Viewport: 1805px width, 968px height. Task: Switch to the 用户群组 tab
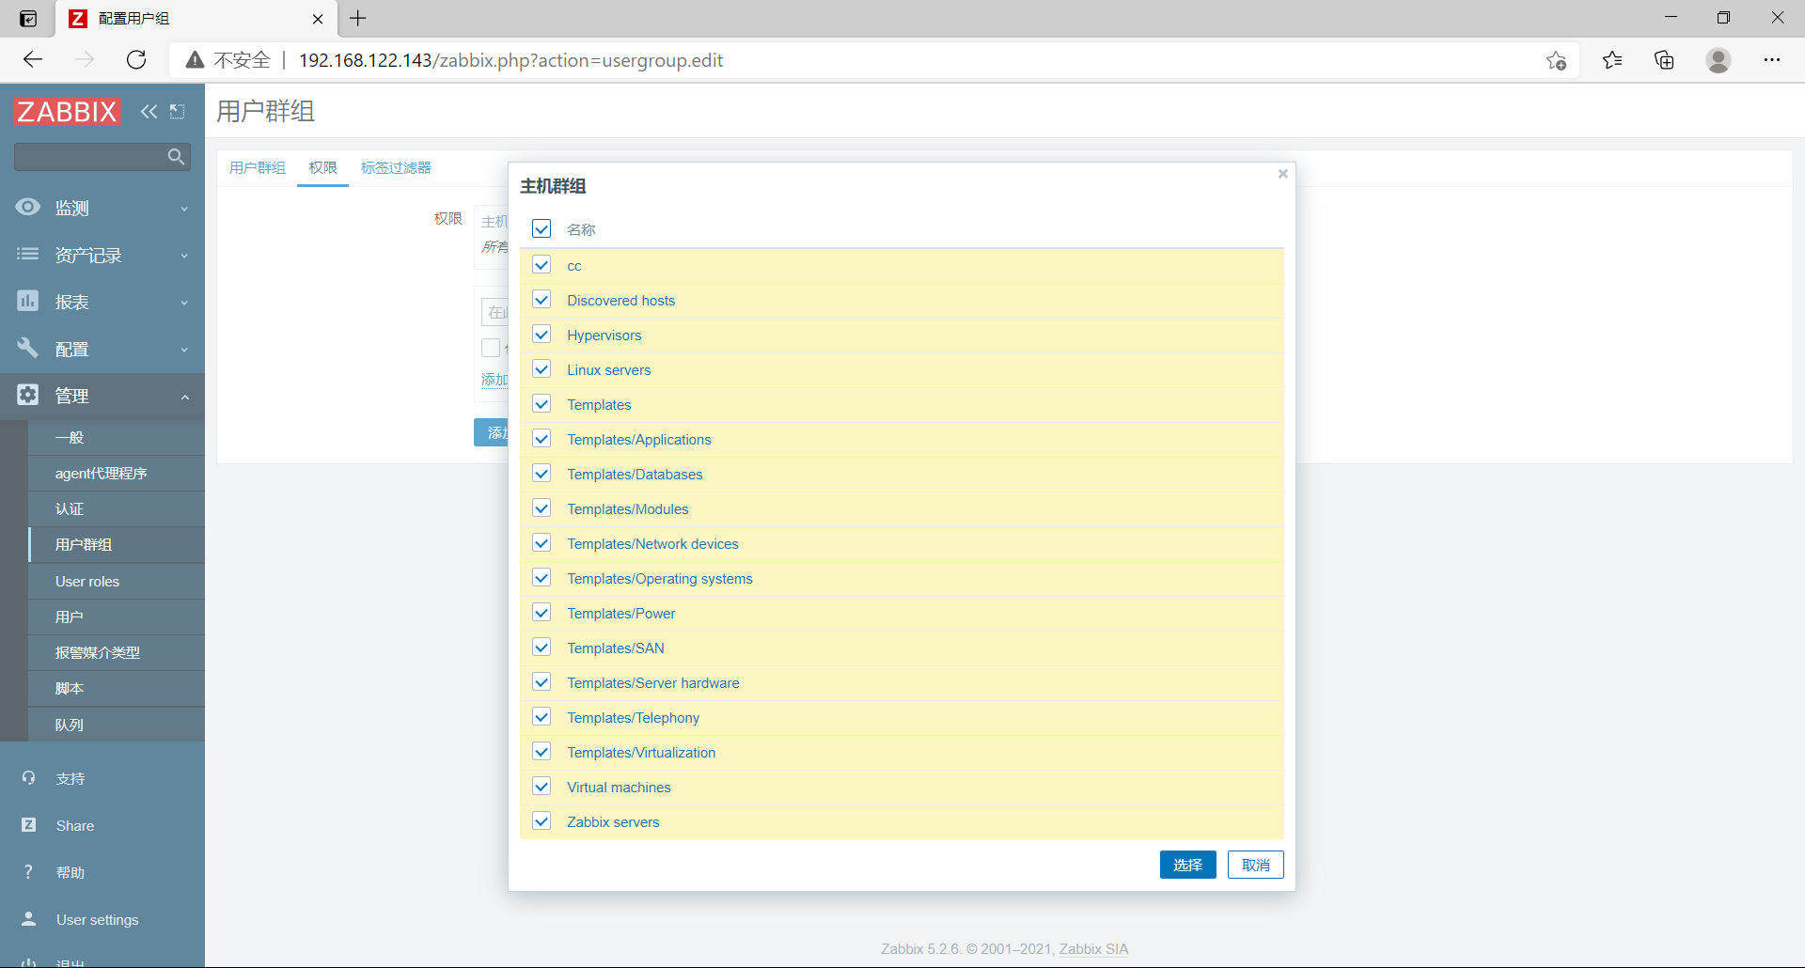pos(257,167)
